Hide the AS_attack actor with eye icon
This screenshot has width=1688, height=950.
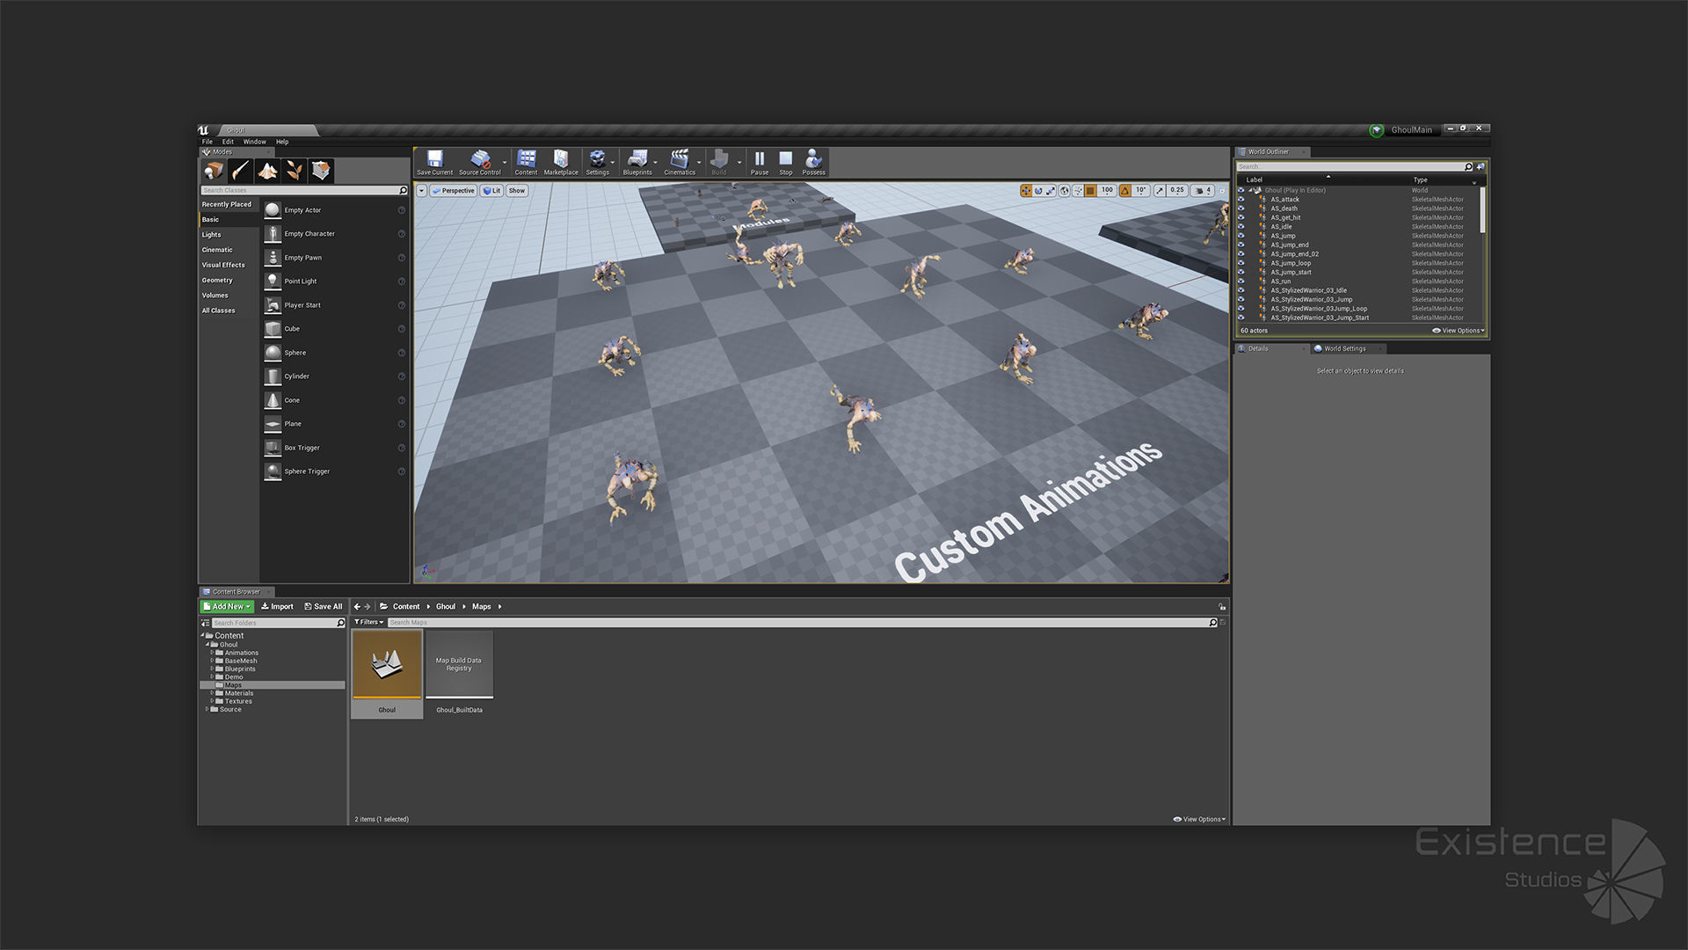tap(1241, 200)
